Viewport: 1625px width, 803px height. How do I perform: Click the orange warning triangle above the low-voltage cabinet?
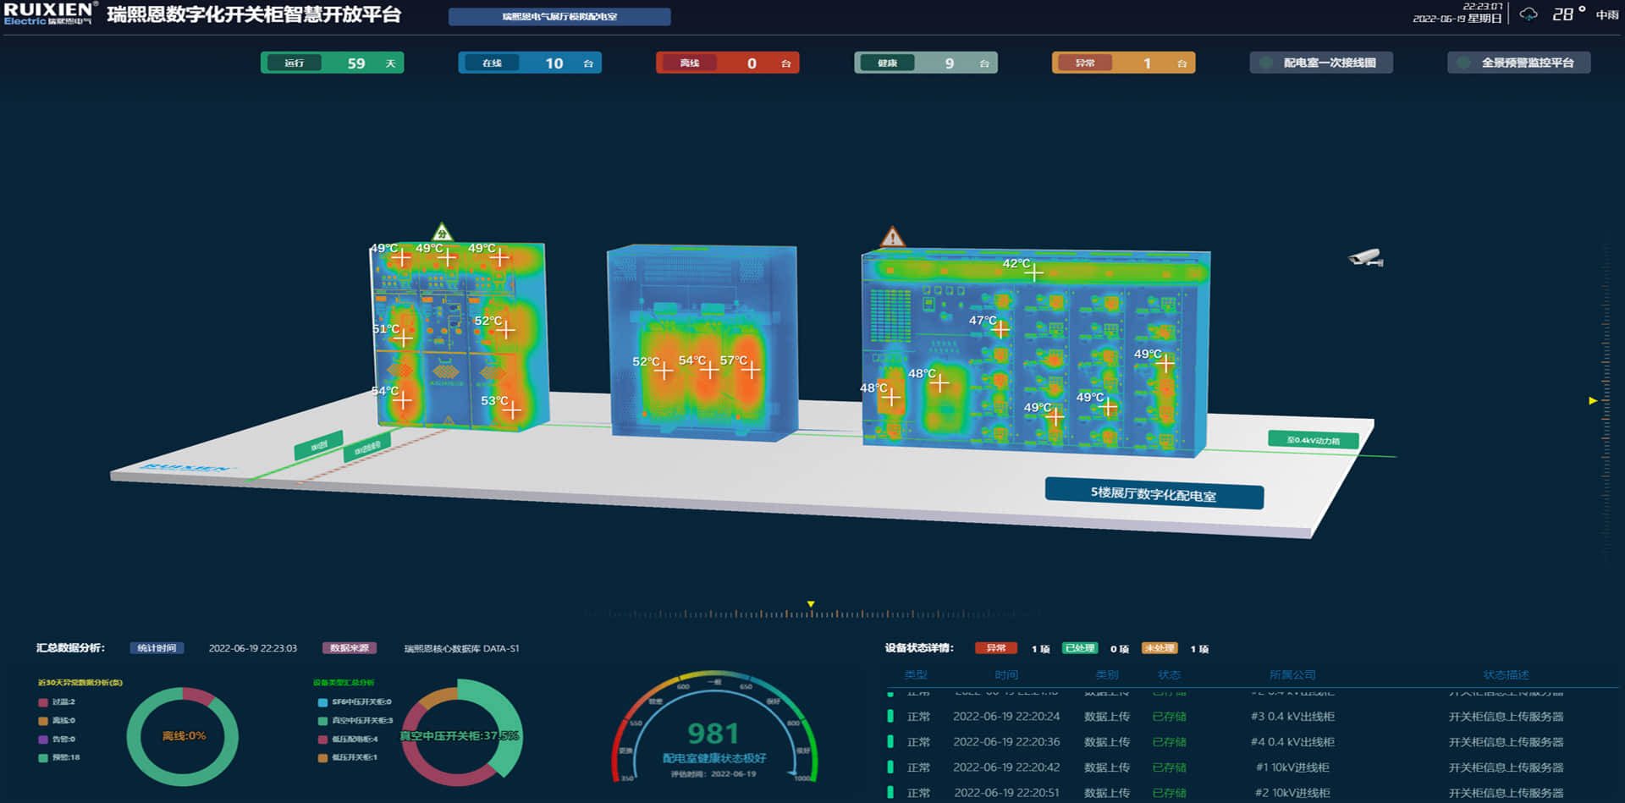[x=892, y=237]
